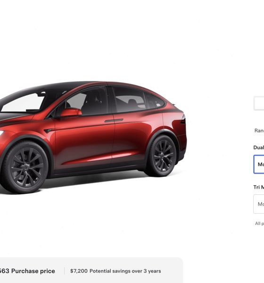The width and height of the screenshot is (264, 283).
Task: Click the Dual Motor section heading
Action: [x=259, y=148]
